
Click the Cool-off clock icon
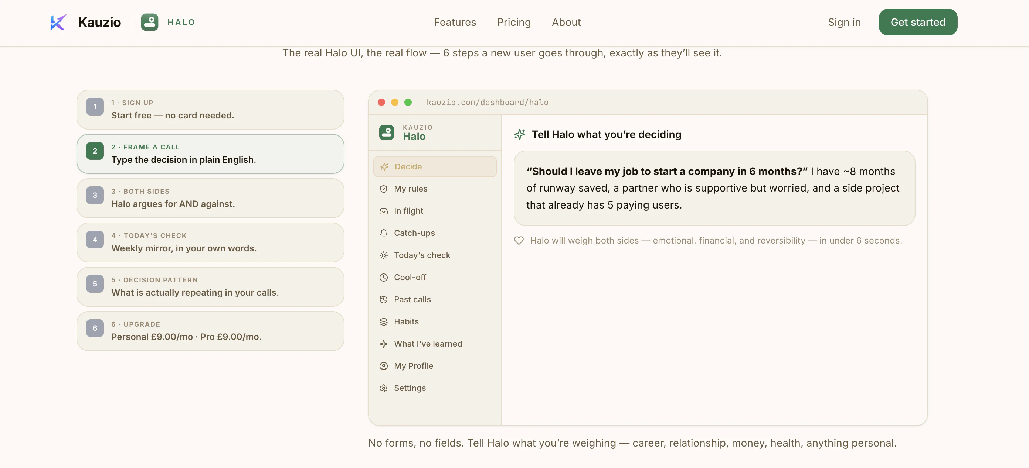(x=384, y=278)
